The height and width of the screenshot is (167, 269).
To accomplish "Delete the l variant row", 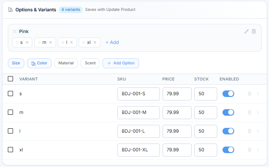I will [249, 131].
